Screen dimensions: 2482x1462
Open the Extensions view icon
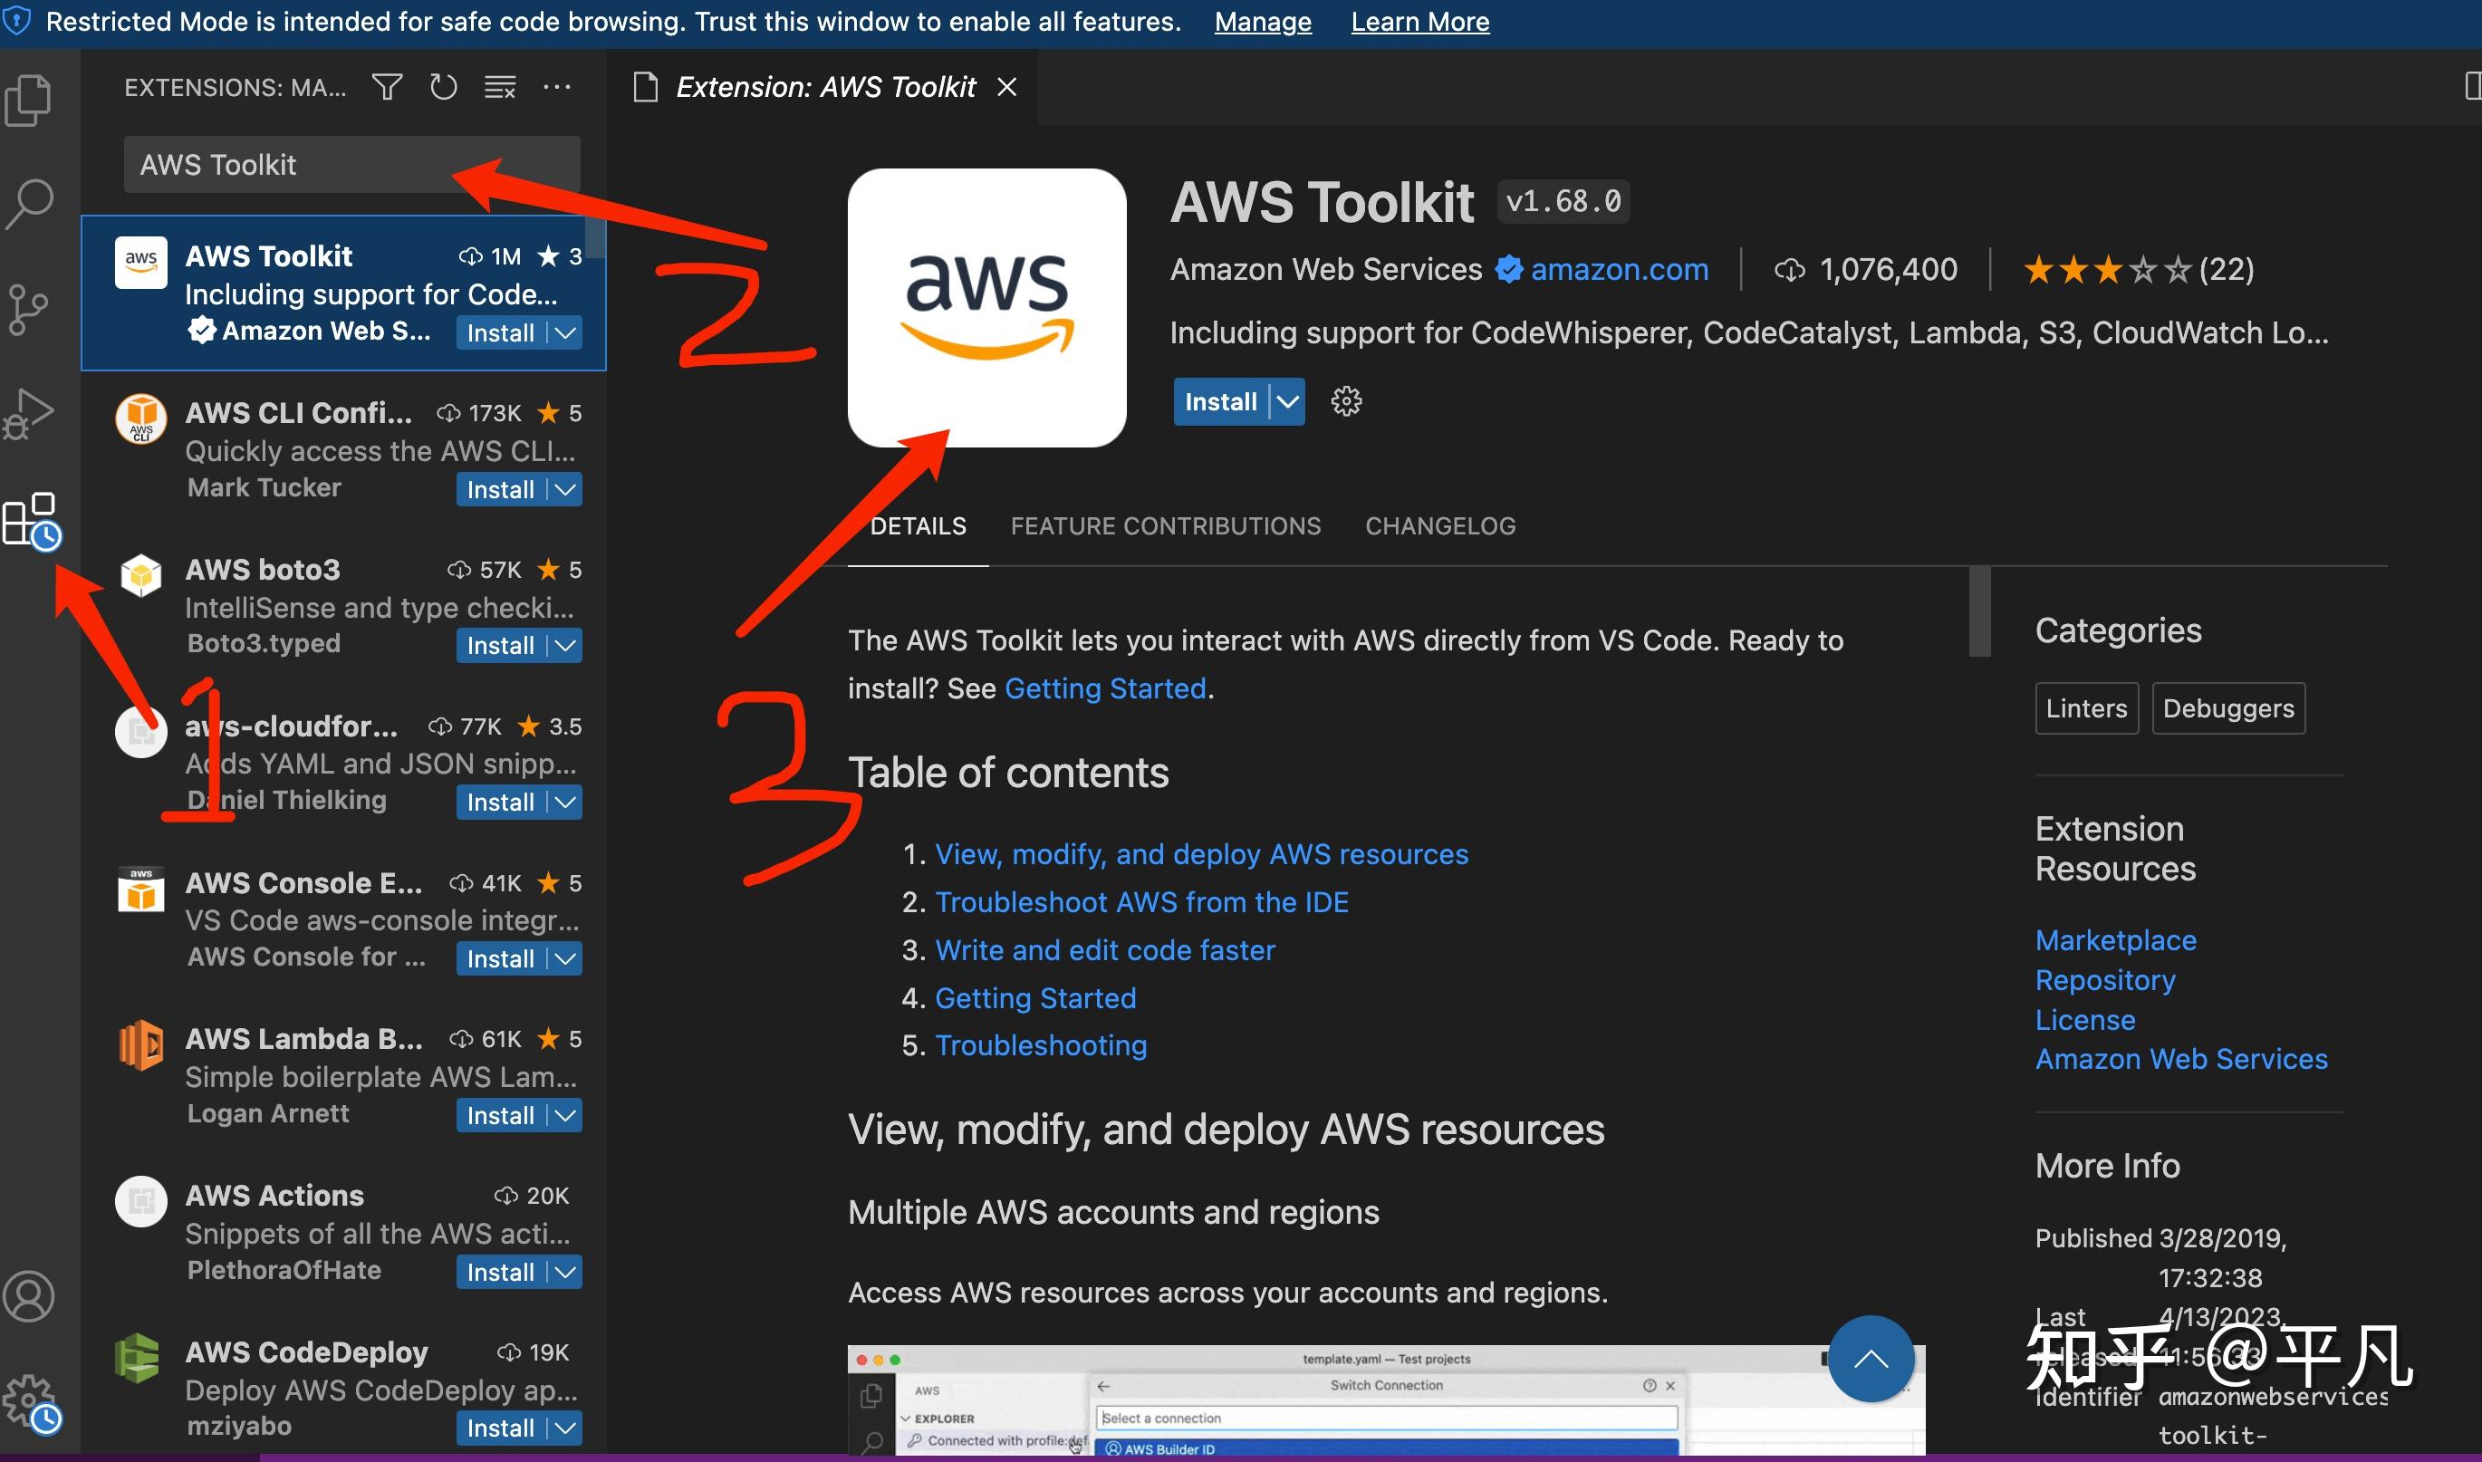tap(32, 520)
